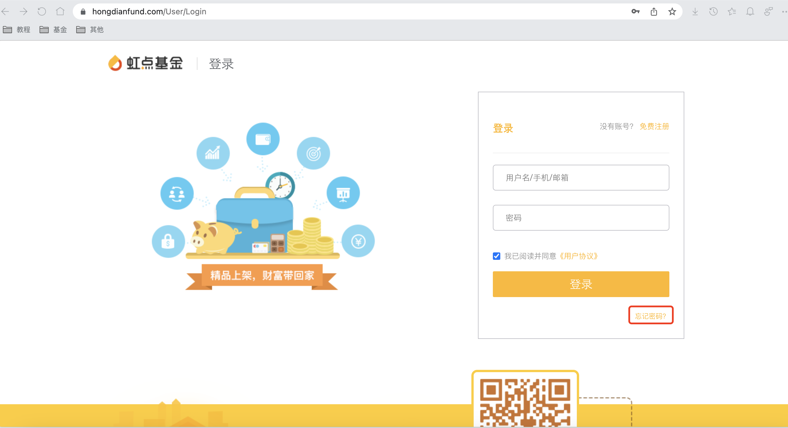
Task: Click the orange 登录 button
Action: point(581,284)
